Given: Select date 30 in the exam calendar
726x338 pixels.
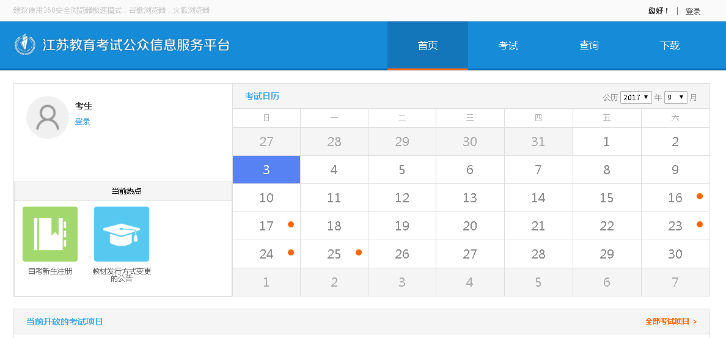Looking at the screenshot, I should (x=675, y=254).
